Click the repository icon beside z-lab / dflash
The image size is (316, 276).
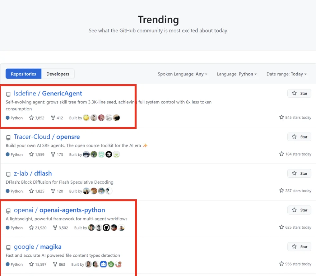point(8,174)
